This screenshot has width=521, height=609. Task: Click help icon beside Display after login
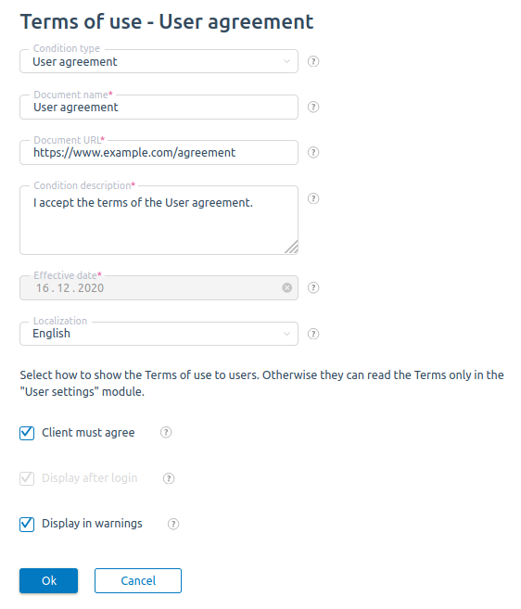point(169,478)
